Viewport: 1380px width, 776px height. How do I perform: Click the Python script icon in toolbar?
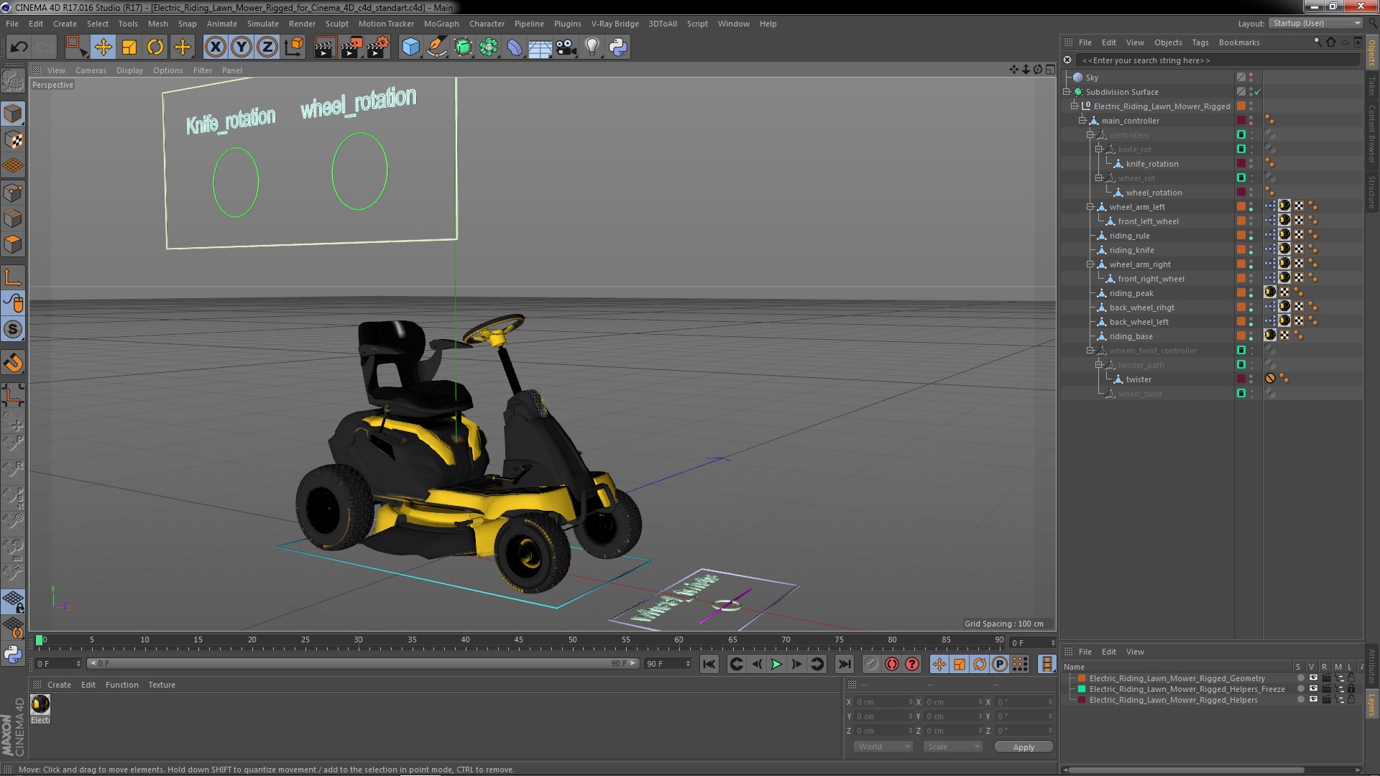pos(618,47)
